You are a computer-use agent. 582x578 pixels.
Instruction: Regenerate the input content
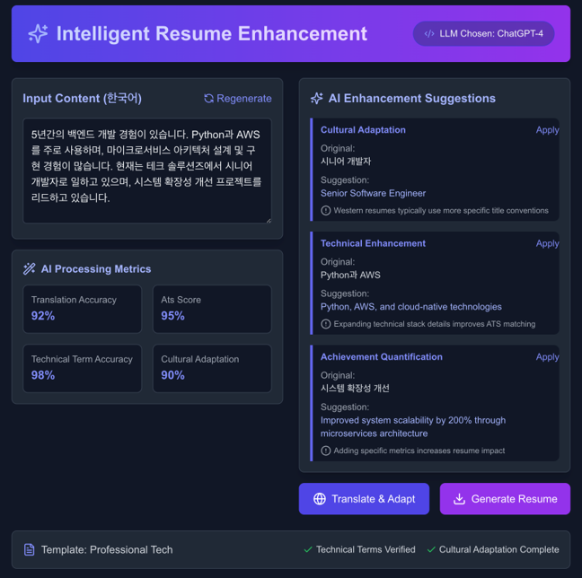(x=238, y=99)
